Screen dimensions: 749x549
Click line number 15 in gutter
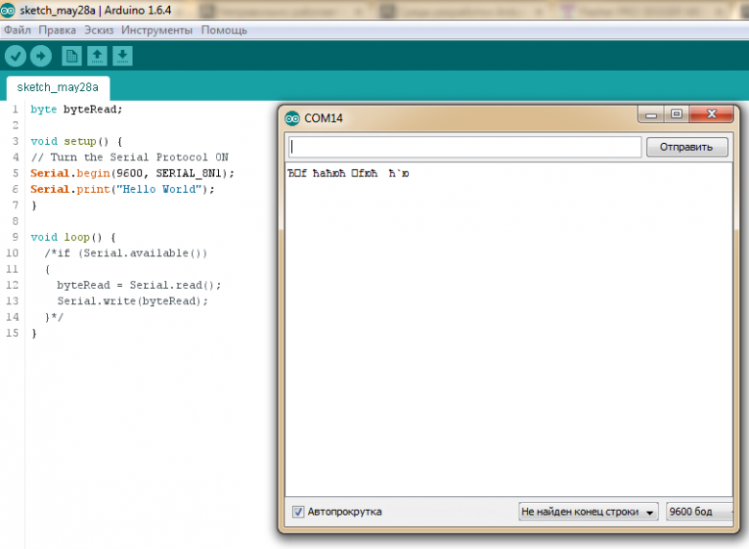coord(12,333)
